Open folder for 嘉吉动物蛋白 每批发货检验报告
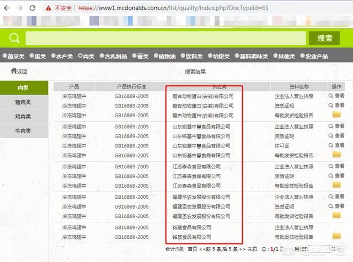The height and width of the screenshot is (262, 353). coord(336,114)
